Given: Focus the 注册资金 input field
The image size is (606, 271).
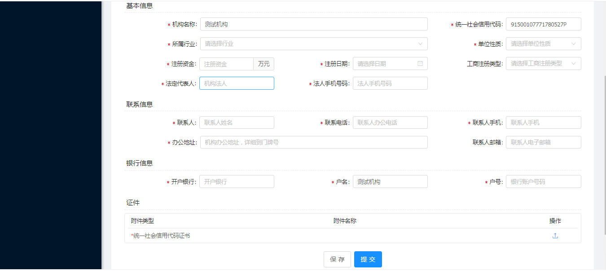Looking at the screenshot, I should click(226, 63).
